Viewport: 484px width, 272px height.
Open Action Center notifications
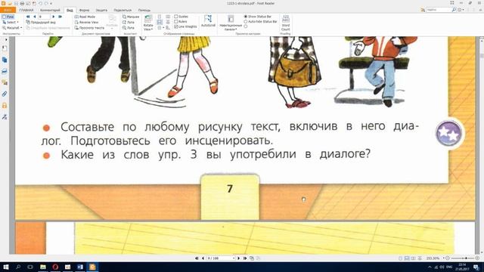click(476, 267)
